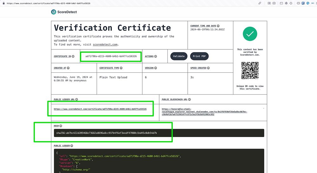317x173 pixels.
Task: Click the camera screenshot icon in toolbar
Action: point(274,3)
